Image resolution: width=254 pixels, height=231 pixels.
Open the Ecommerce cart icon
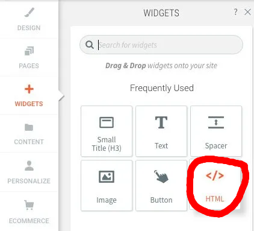point(29,205)
